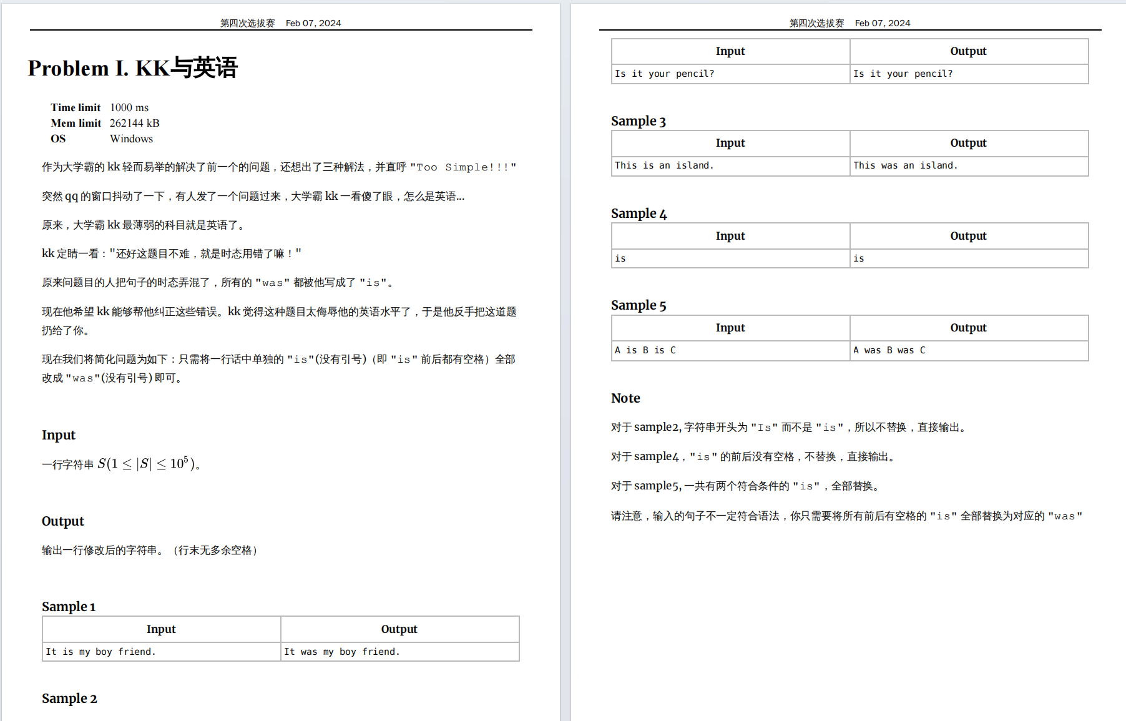Click Sample 4 output cell 'is'
This screenshot has height=721, width=1126.
(x=969, y=258)
